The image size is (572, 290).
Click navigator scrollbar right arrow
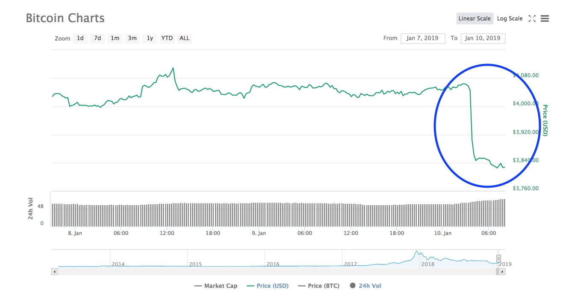coord(502,271)
